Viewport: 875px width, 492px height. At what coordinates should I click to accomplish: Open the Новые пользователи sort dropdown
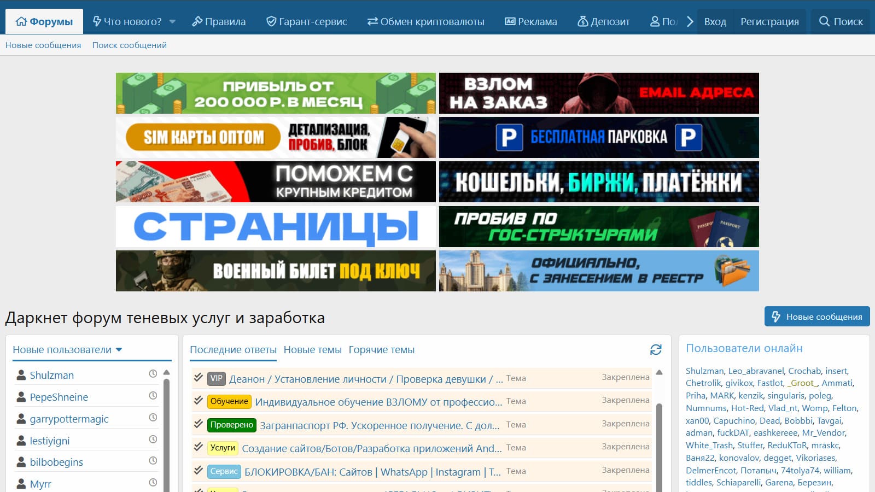tap(120, 349)
